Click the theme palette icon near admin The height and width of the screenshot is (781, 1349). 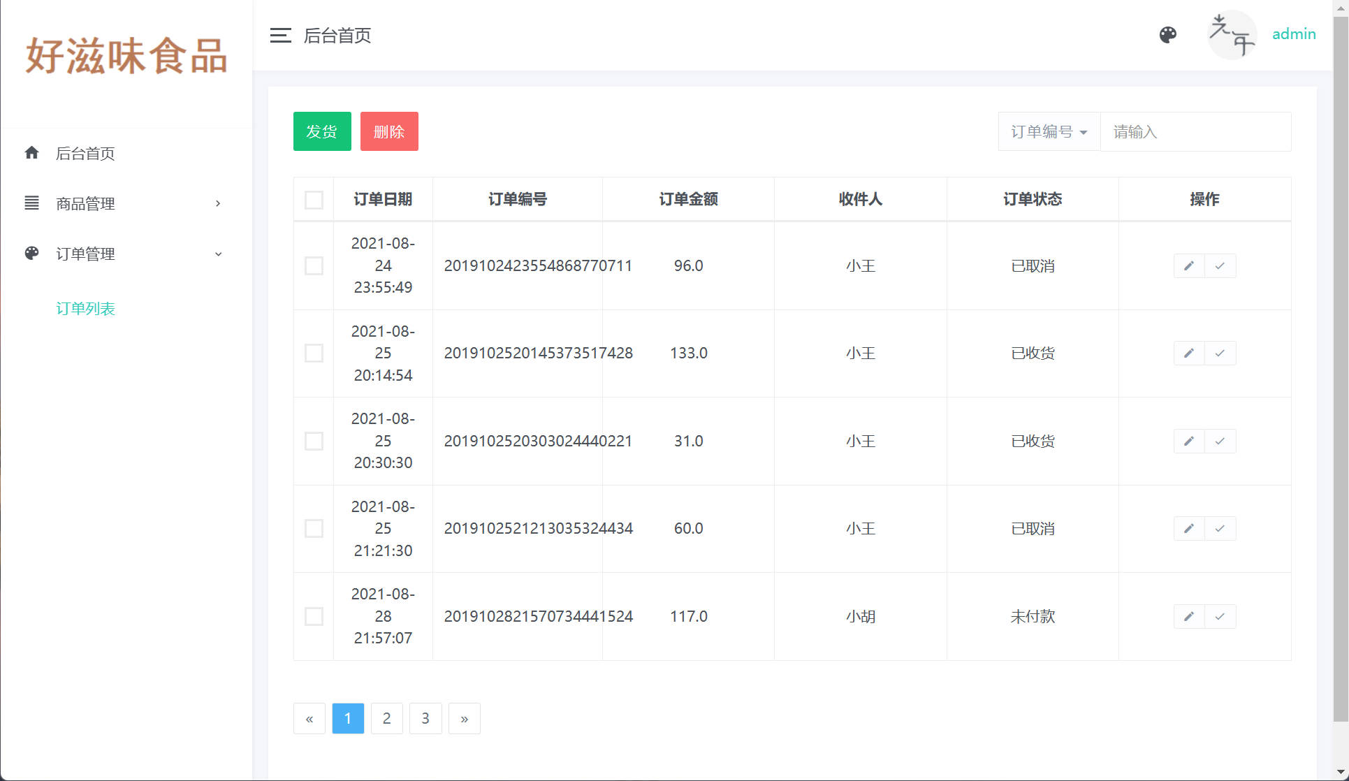1167,34
